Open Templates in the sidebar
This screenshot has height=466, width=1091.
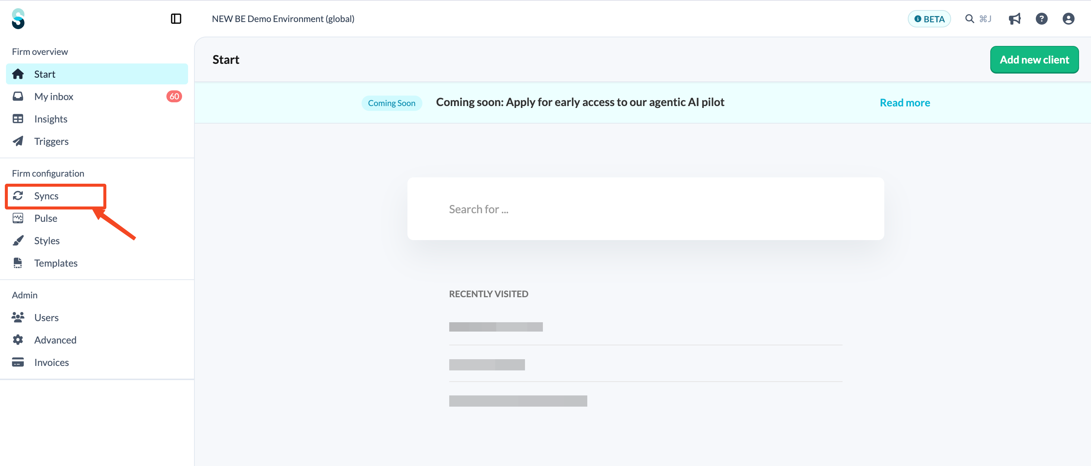click(56, 263)
